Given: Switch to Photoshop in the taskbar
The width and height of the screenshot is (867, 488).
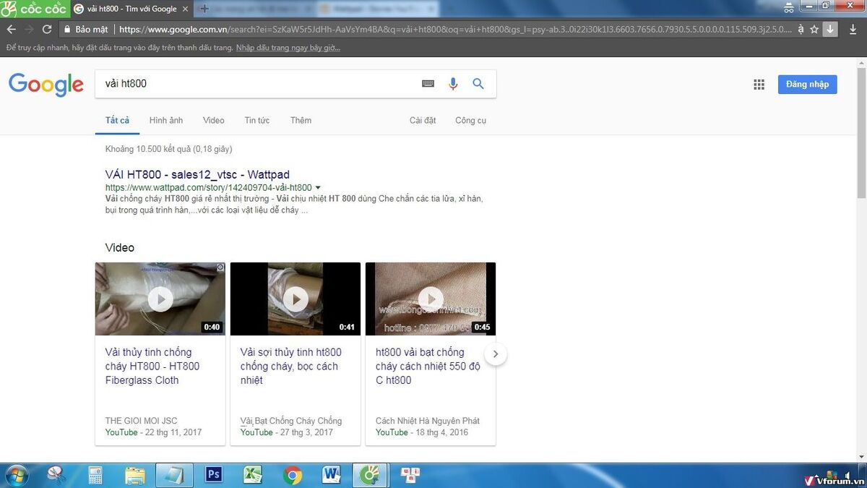Looking at the screenshot, I should [214, 475].
